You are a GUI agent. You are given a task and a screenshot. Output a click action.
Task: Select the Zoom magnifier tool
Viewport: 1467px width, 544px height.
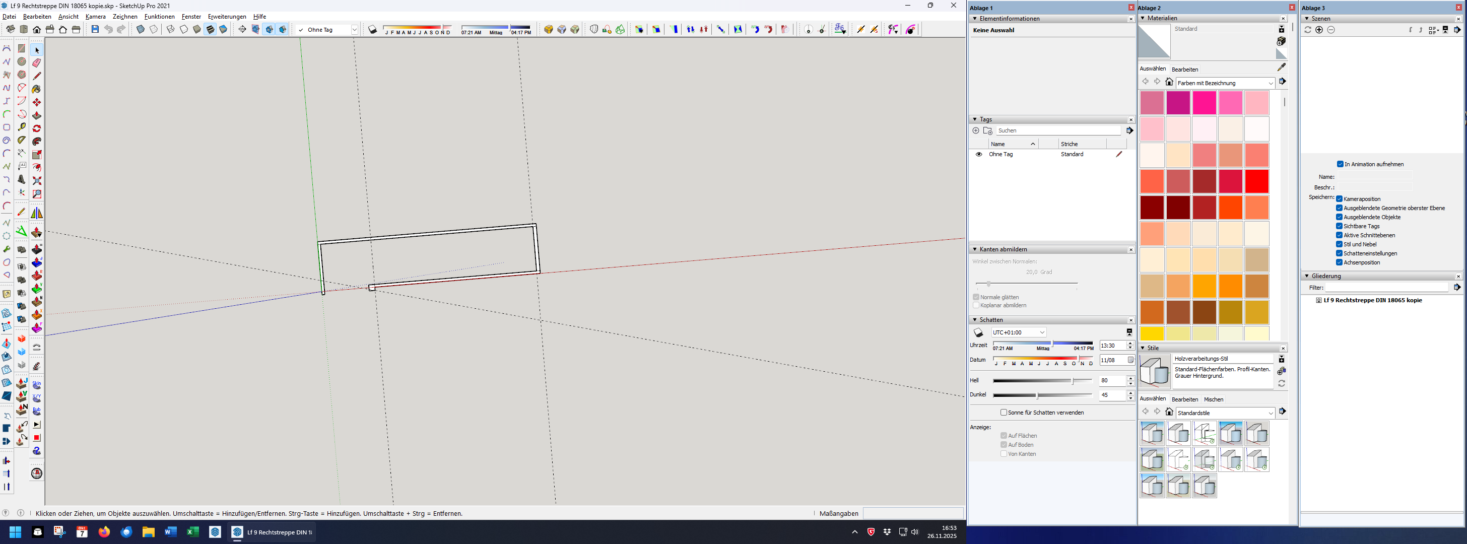pos(37,194)
